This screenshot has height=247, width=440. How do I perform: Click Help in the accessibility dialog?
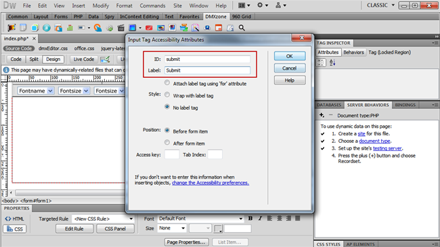290,81
